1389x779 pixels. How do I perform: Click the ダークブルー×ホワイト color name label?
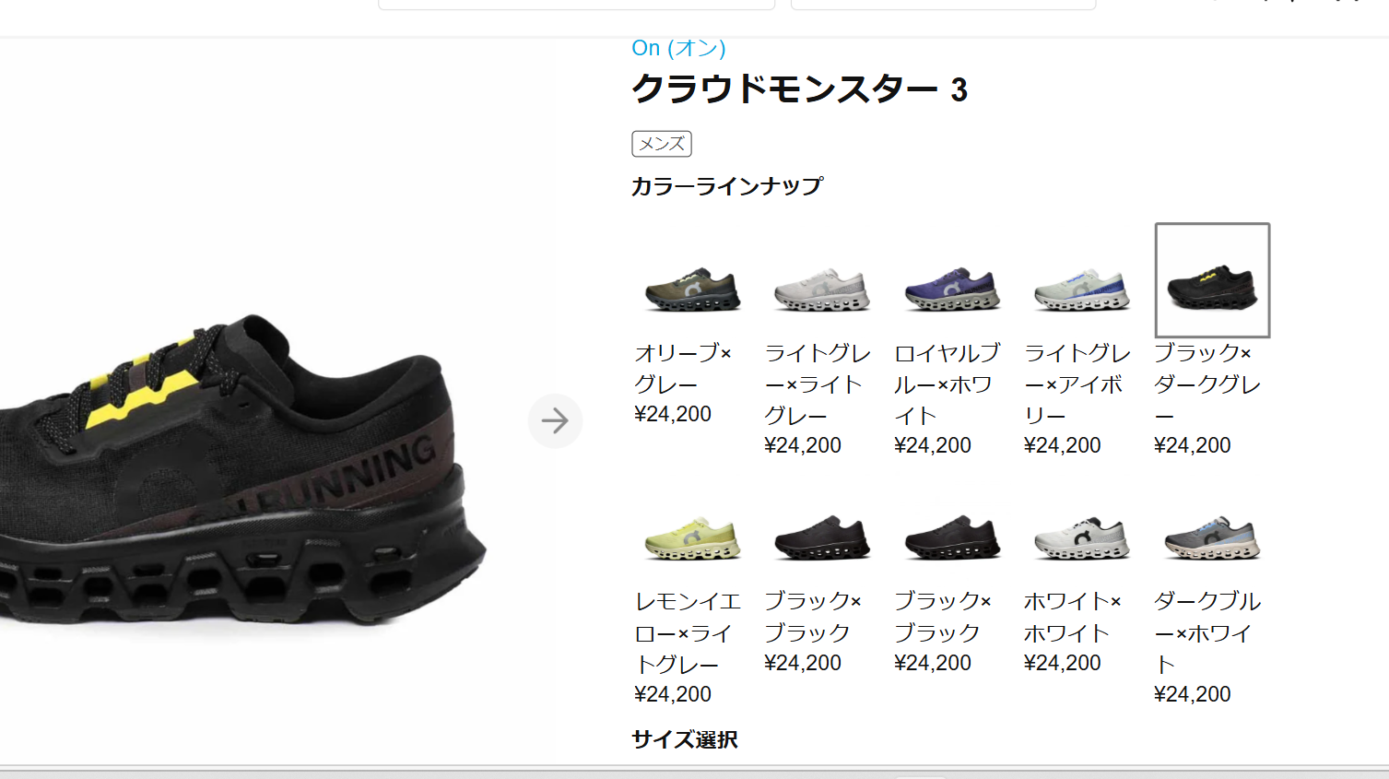(1207, 632)
